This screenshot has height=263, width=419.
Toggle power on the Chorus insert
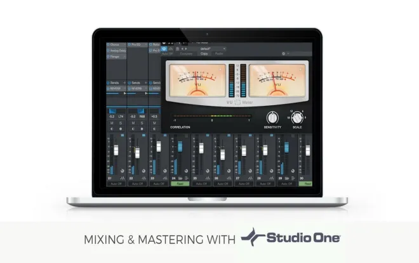pyautogui.click(x=108, y=44)
